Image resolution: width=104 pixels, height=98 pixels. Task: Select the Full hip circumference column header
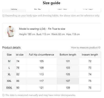click(41, 55)
